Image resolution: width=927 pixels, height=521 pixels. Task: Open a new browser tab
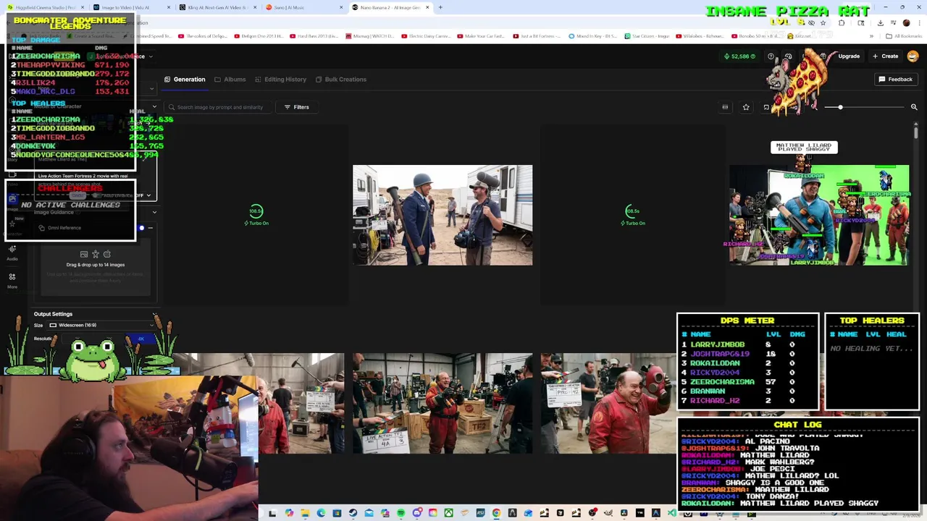(440, 7)
